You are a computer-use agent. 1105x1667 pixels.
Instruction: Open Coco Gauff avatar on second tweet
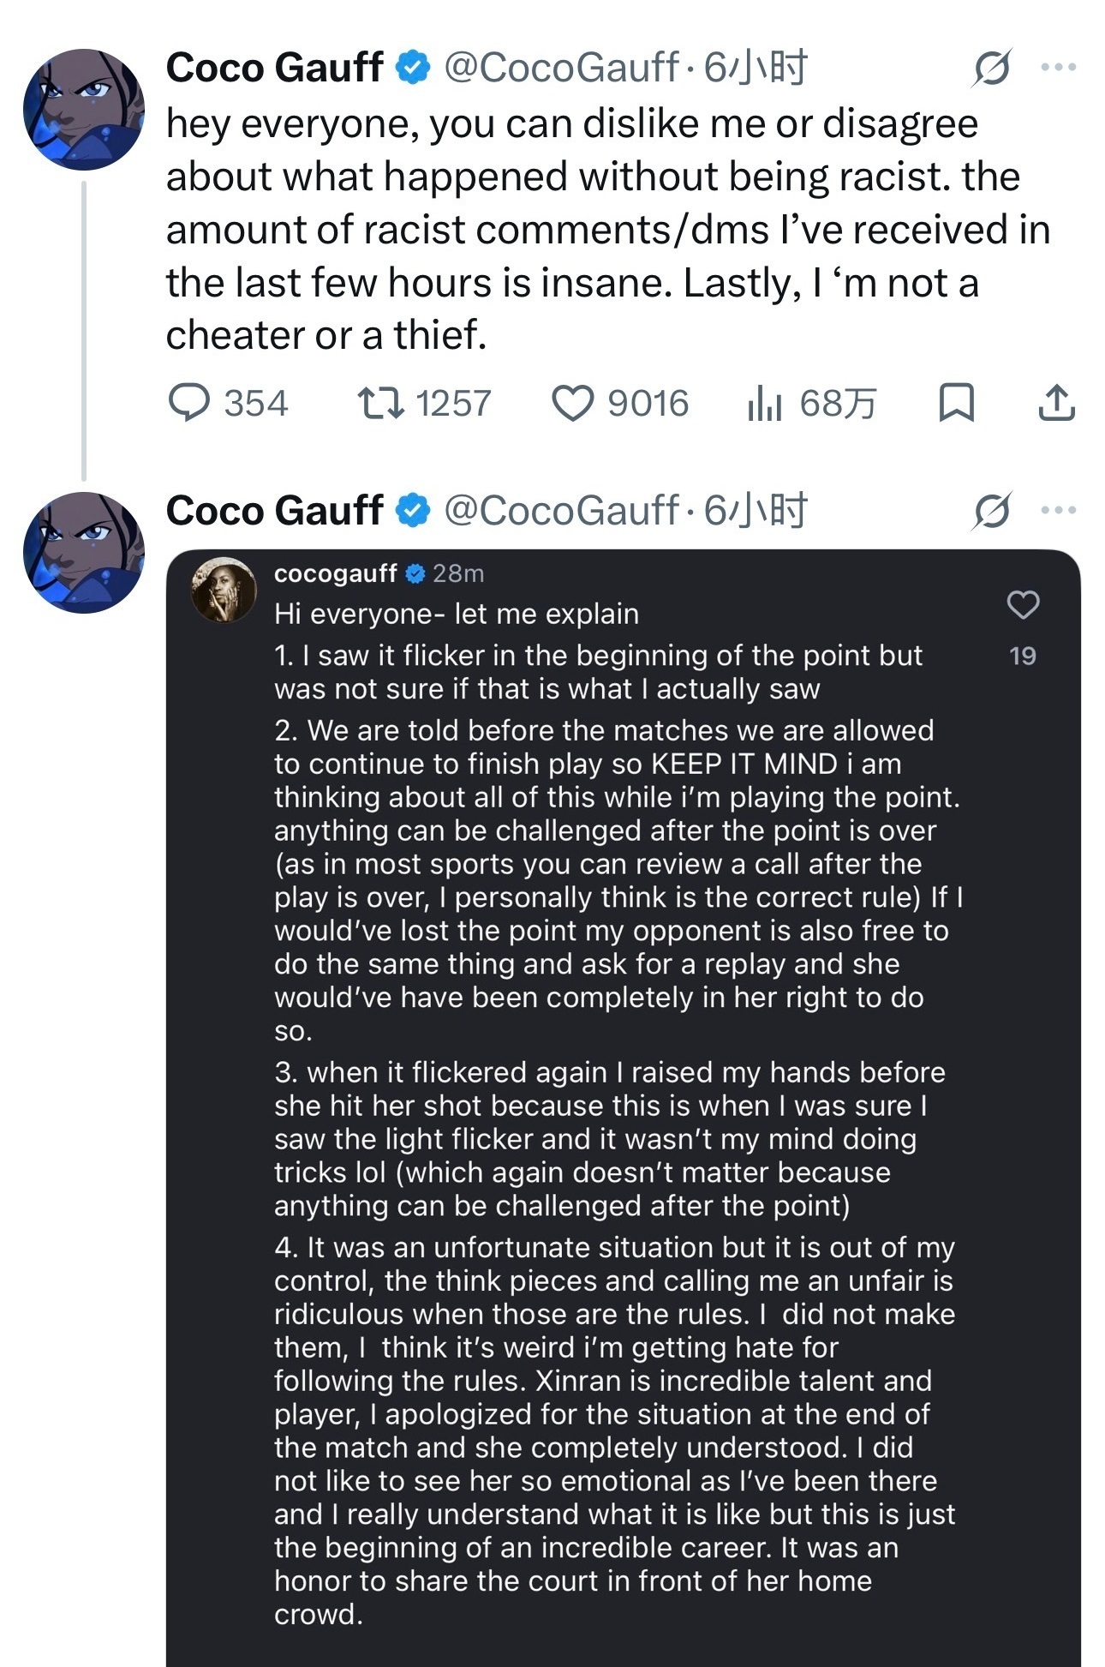[84, 553]
